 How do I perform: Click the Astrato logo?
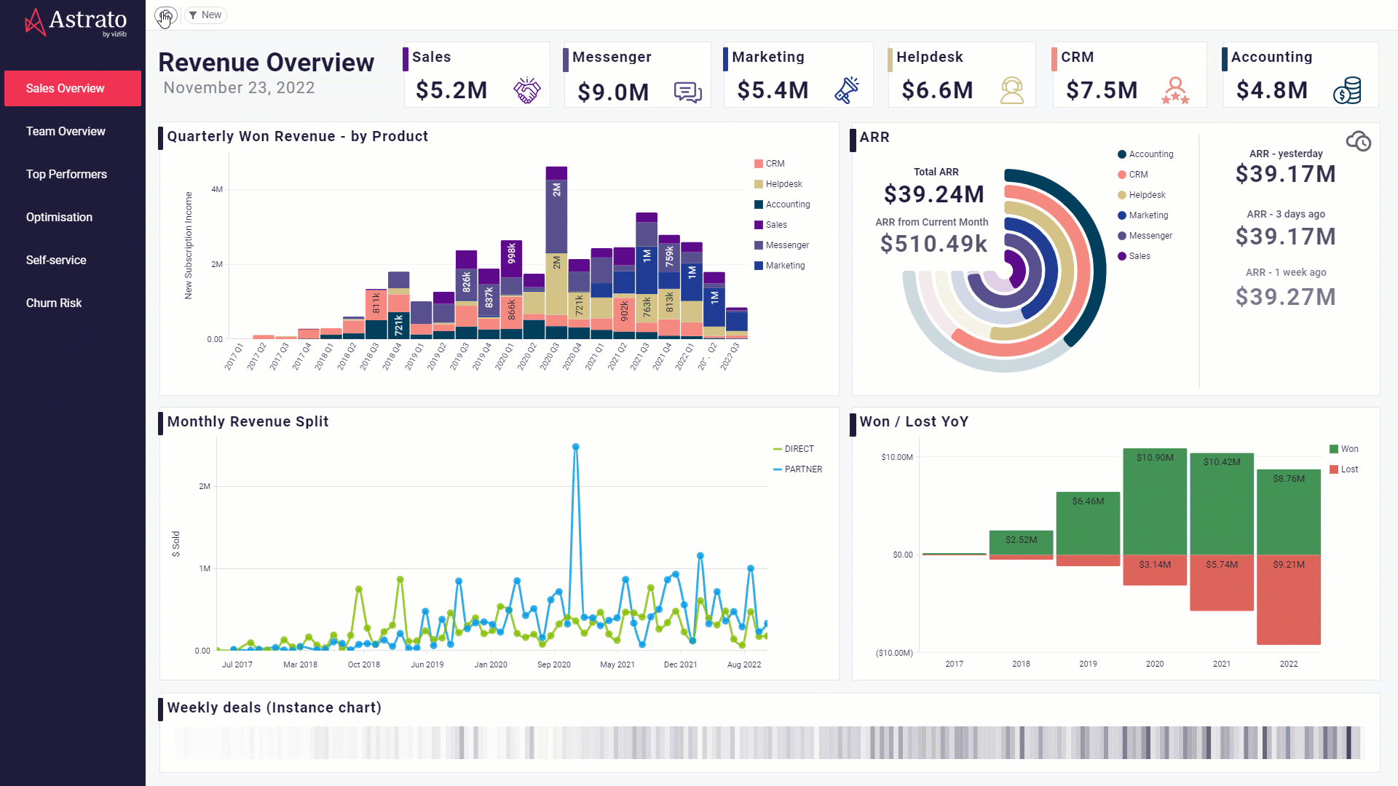pyautogui.click(x=76, y=22)
